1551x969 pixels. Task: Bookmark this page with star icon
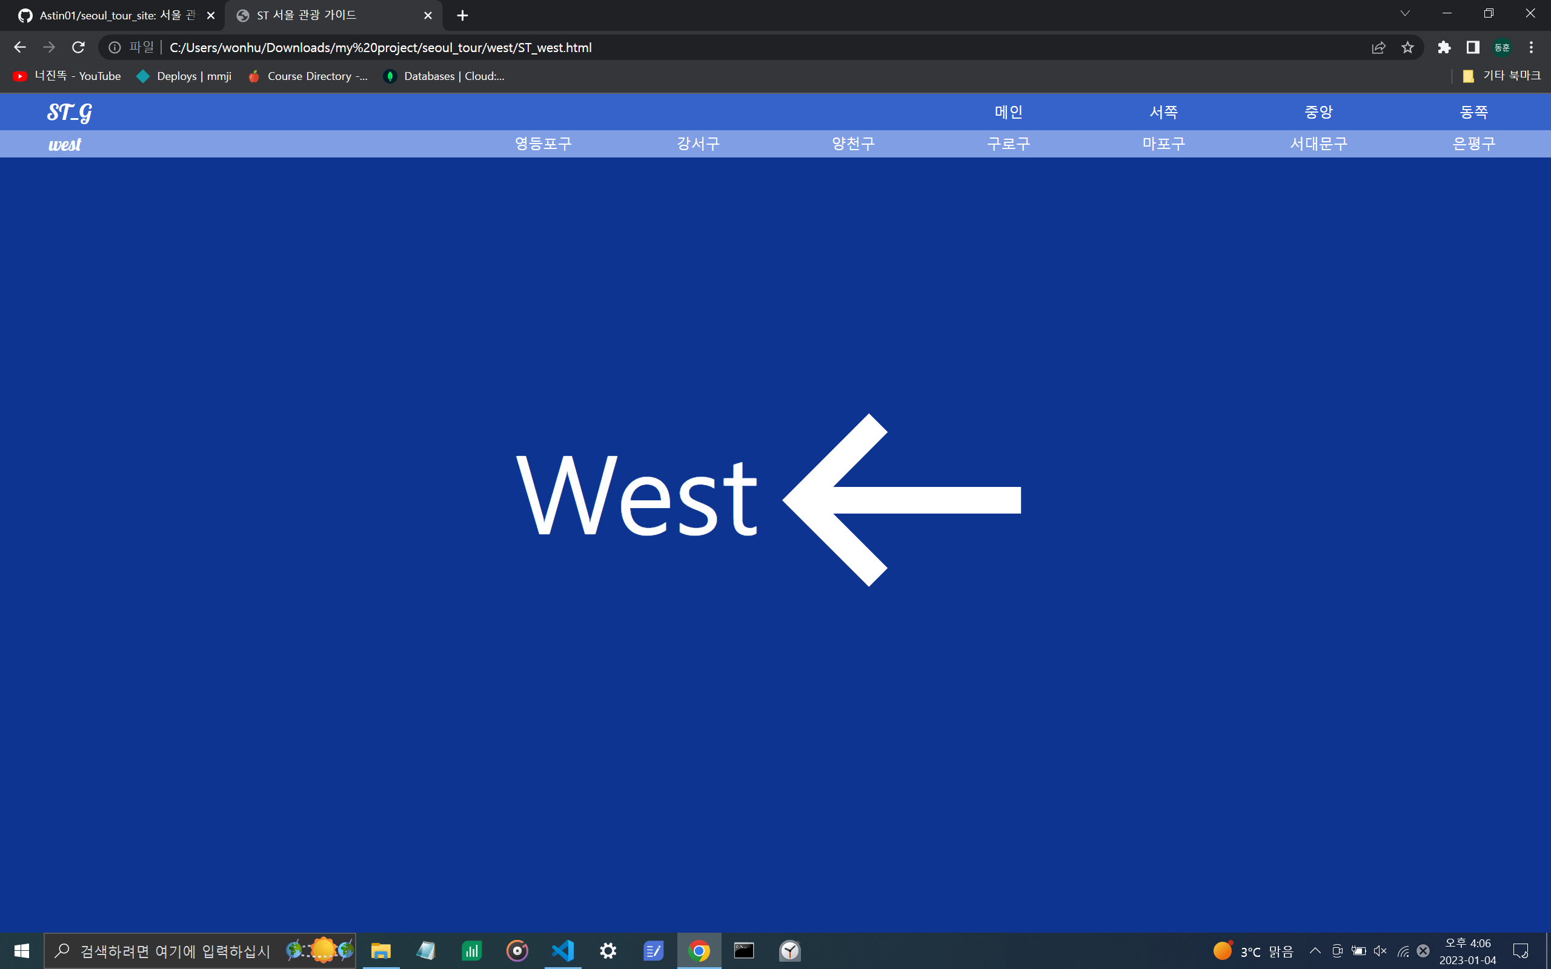coord(1407,47)
